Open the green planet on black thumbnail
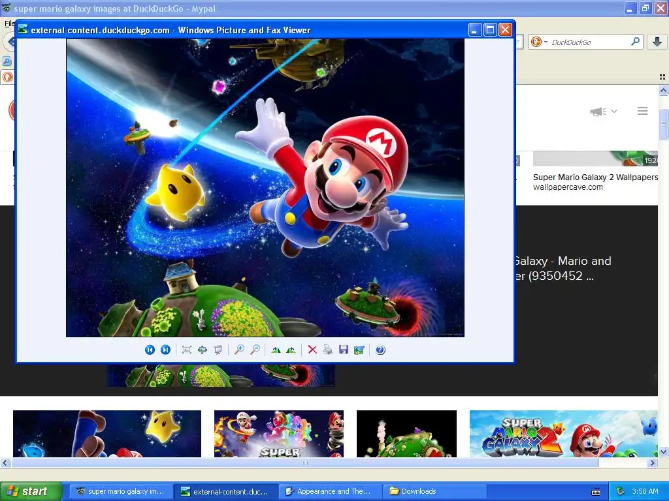669x501 pixels. pos(406,434)
